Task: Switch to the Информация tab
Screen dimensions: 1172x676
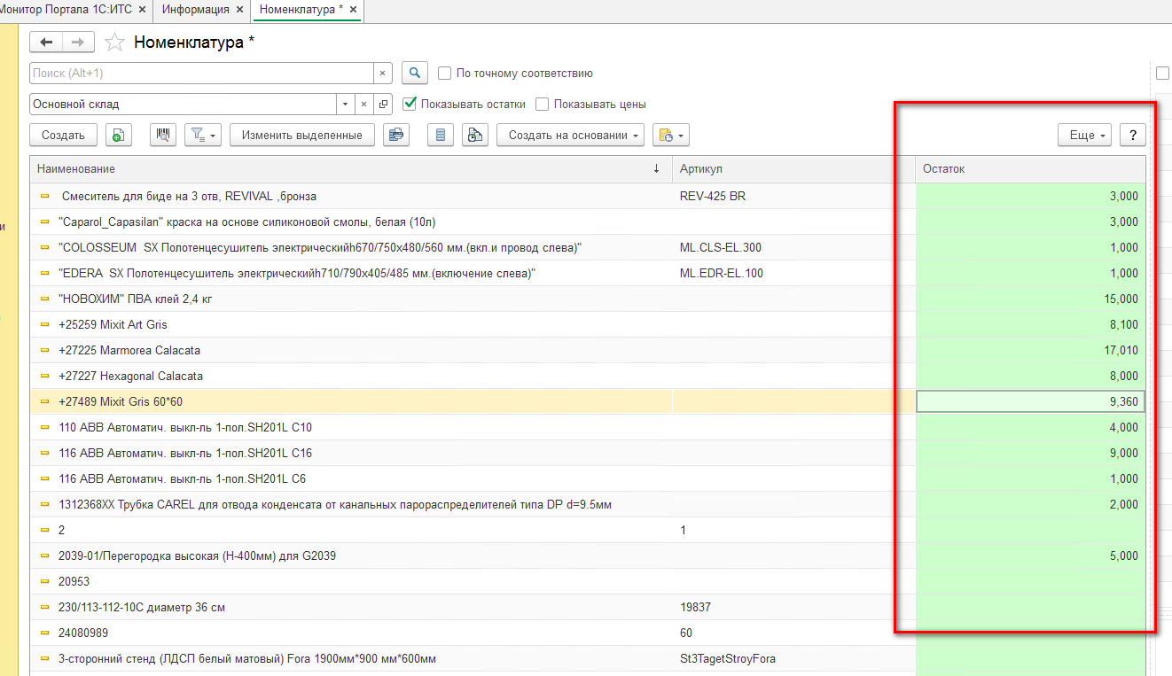Action: coord(197,10)
